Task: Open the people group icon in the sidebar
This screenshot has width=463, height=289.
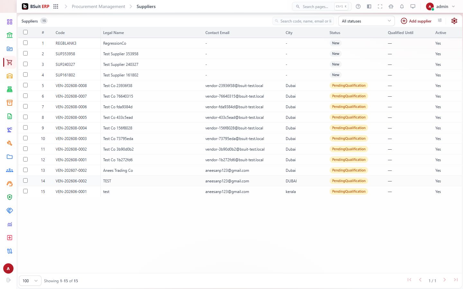Action: 10,170
